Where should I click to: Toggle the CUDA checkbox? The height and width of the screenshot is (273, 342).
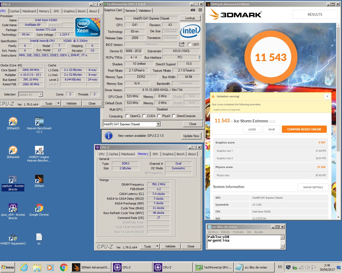pos(144,116)
